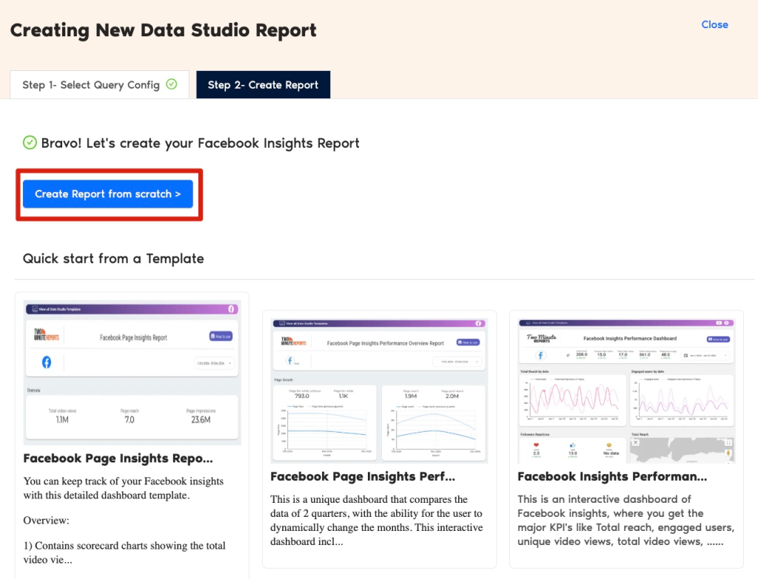This screenshot has height=579, width=758.
Task: Click Two Minute Reports logo in first template
Action: coord(46,334)
